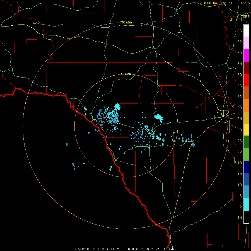Click the legend value '6'
This screenshot has width=251, height=251.
(241, 196)
